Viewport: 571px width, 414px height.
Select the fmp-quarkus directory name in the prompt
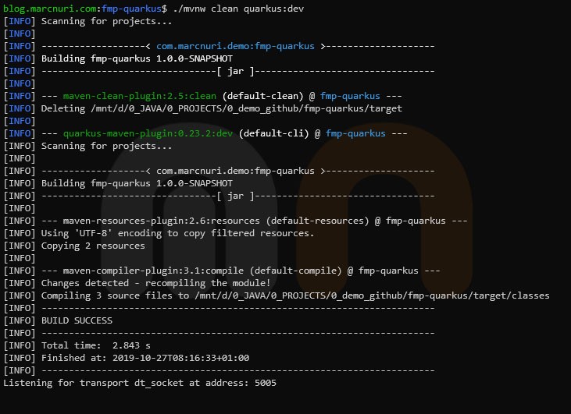point(131,9)
